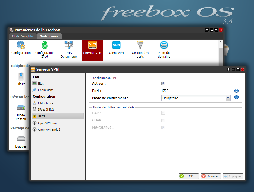
Task: Close the Serveur VPN window
Action: click(x=243, y=69)
